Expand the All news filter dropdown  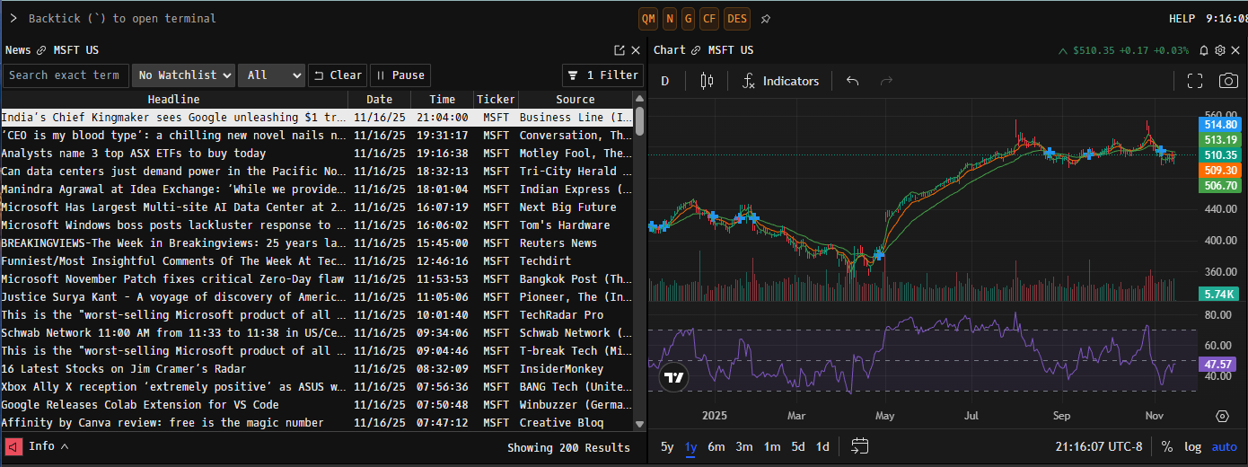[x=271, y=75]
